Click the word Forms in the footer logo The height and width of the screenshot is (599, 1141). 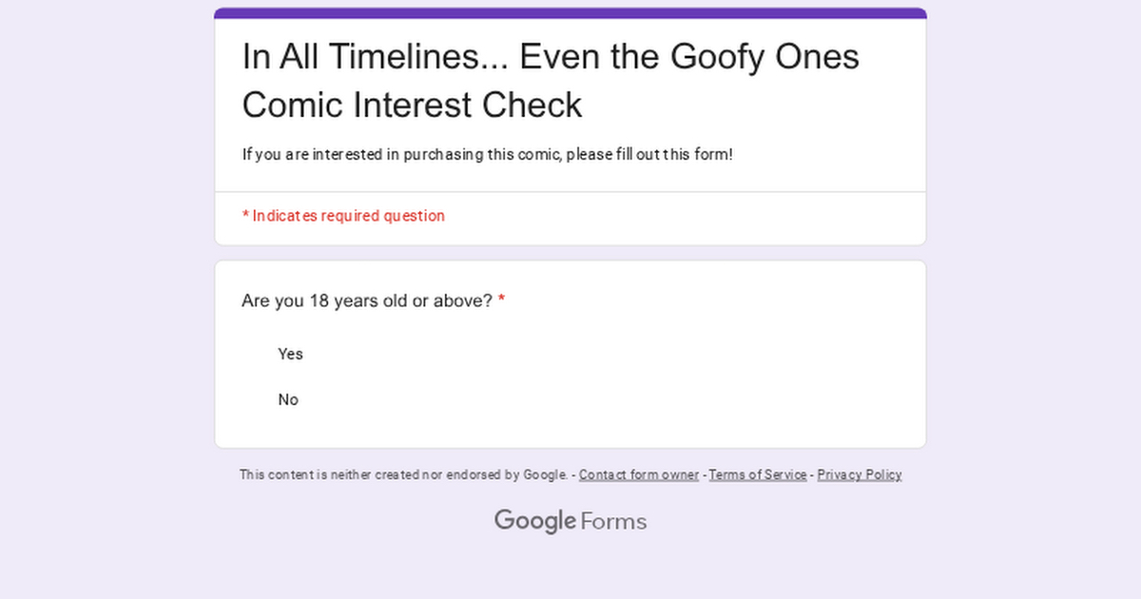coord(613,522)
